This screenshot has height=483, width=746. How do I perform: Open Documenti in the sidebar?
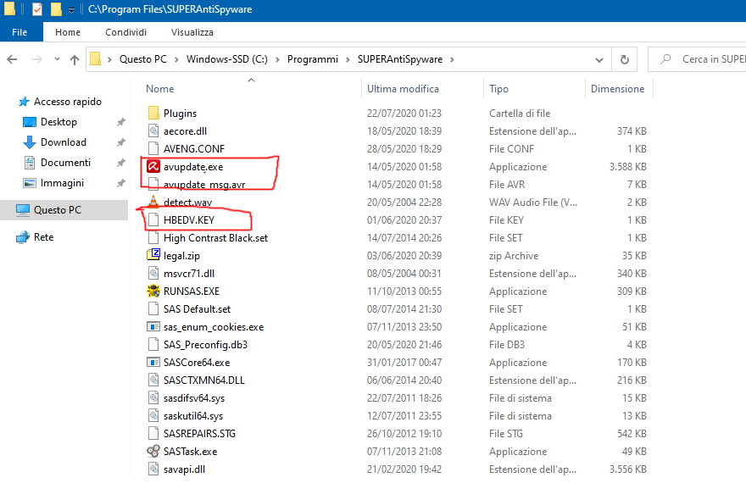[x=65, y=163]
